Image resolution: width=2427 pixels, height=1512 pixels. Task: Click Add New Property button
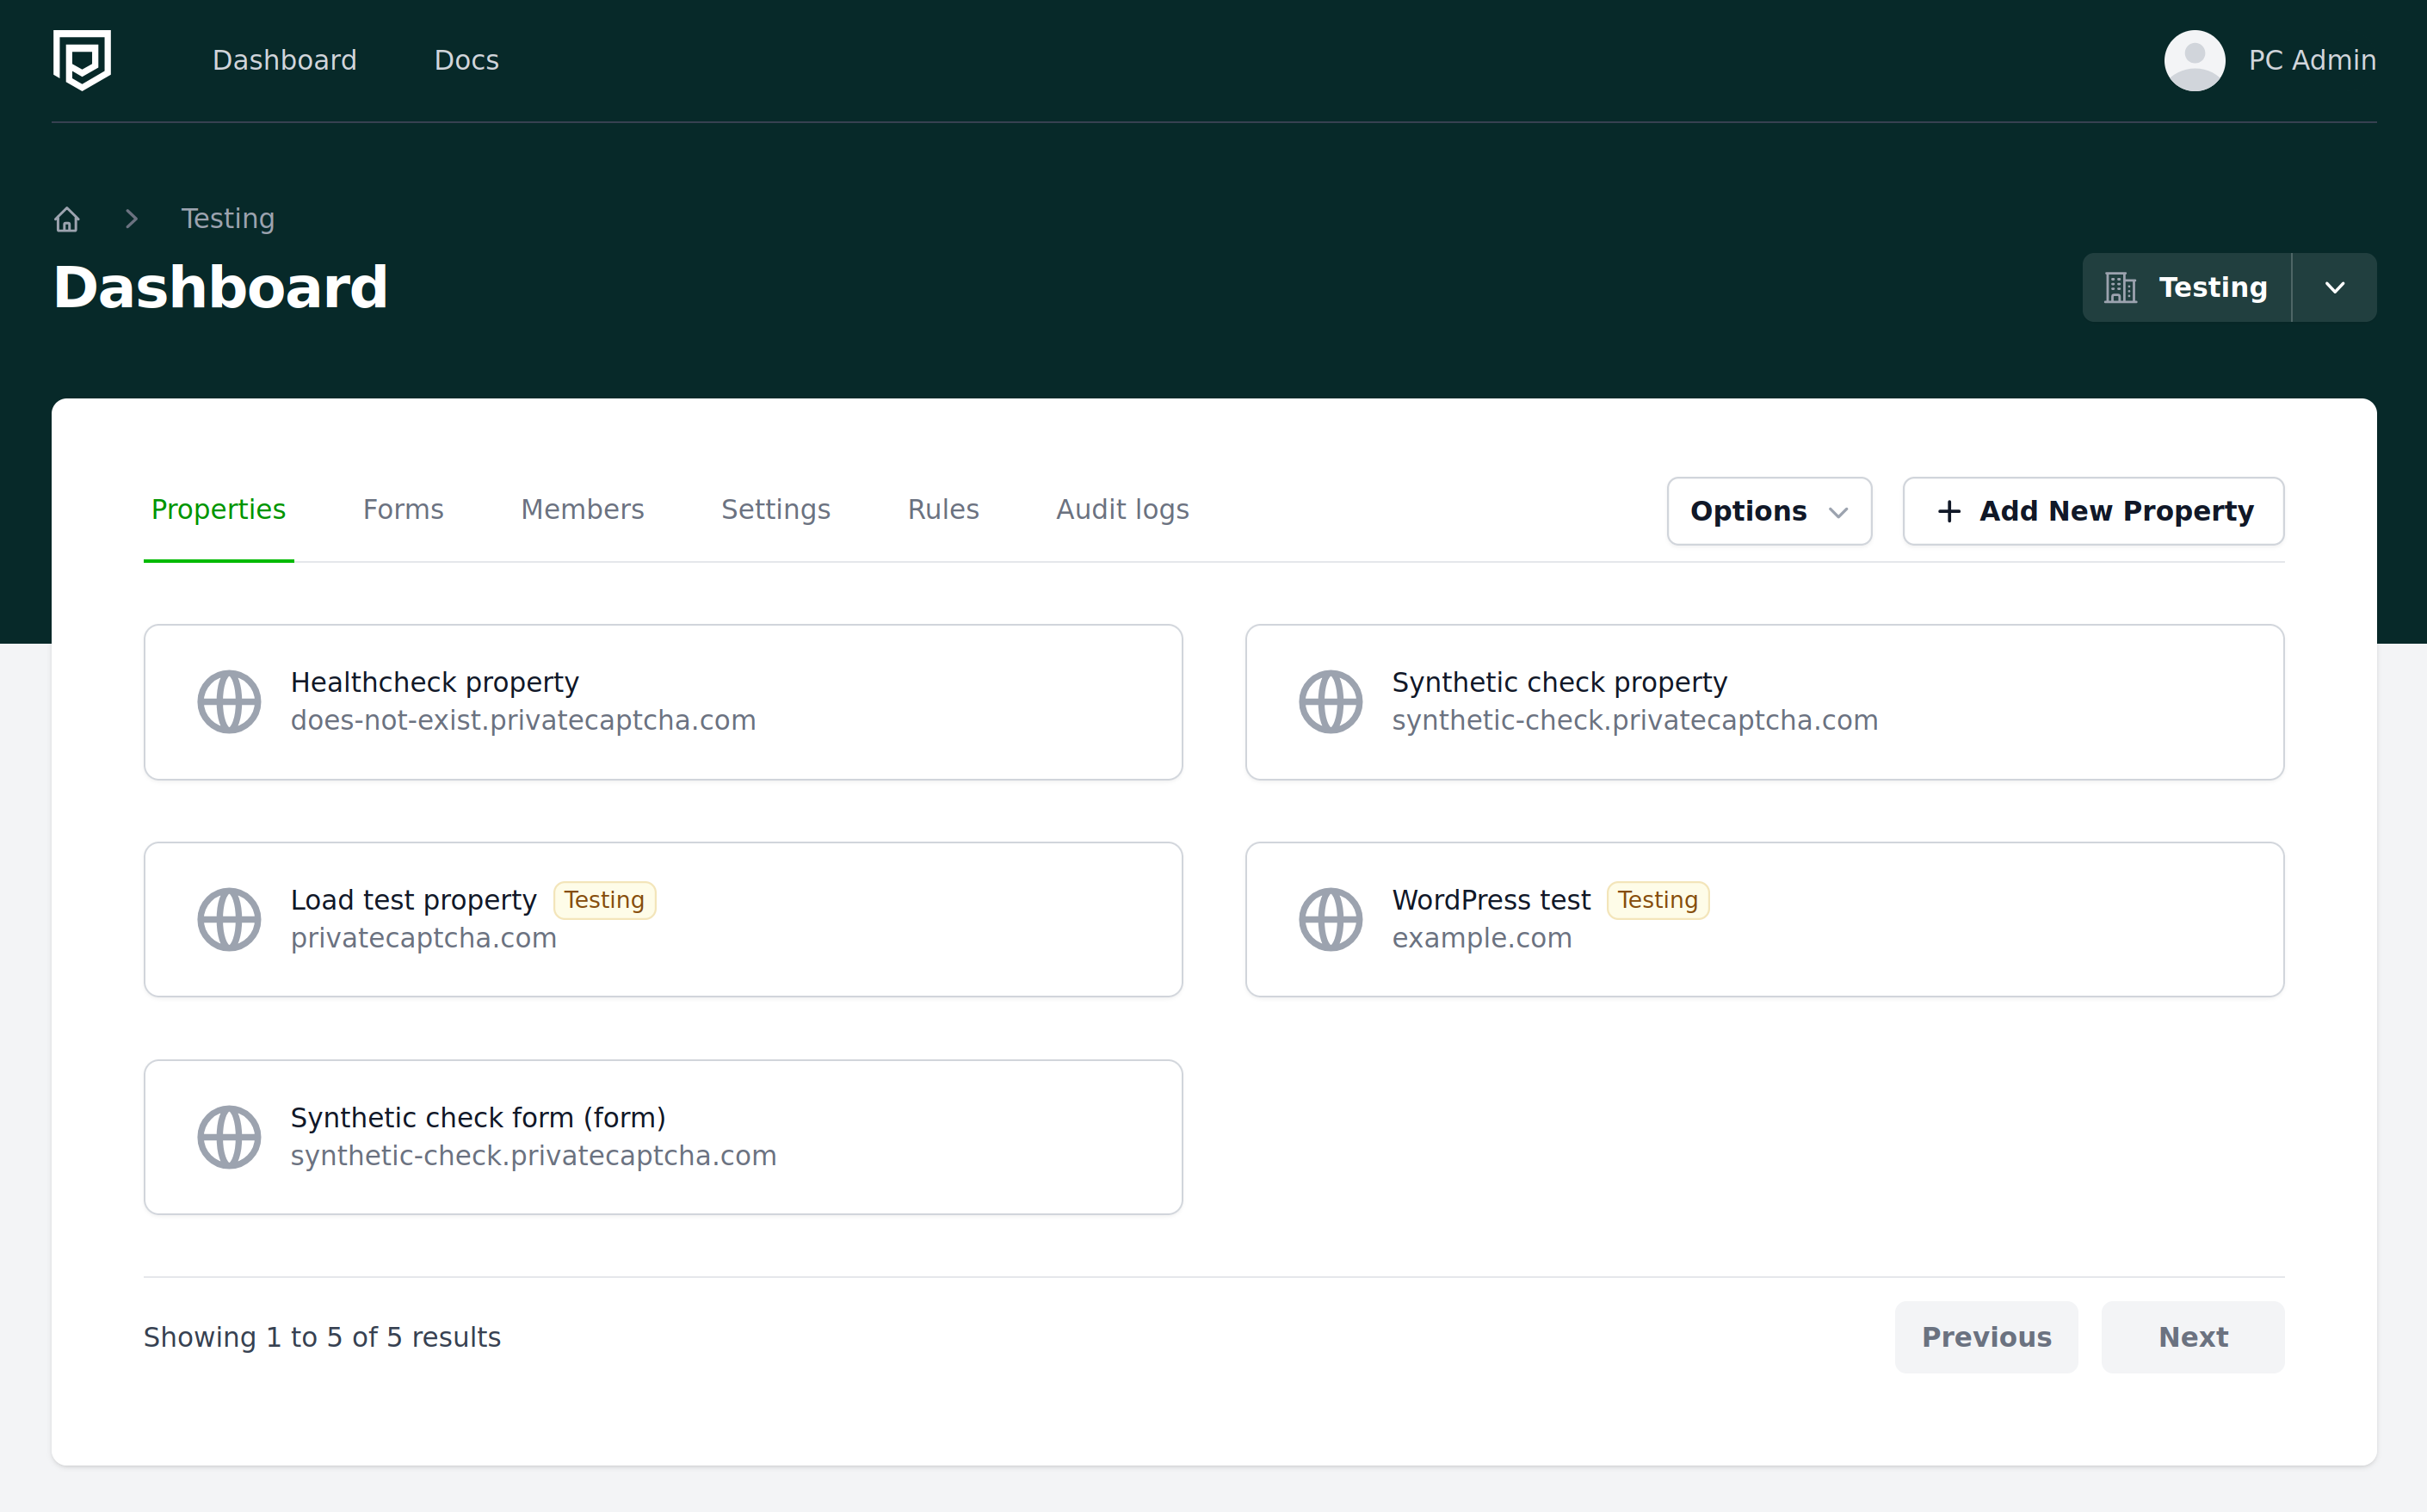2093,511
